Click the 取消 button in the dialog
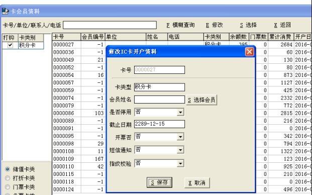312x195 pixels. click(197, 183)
